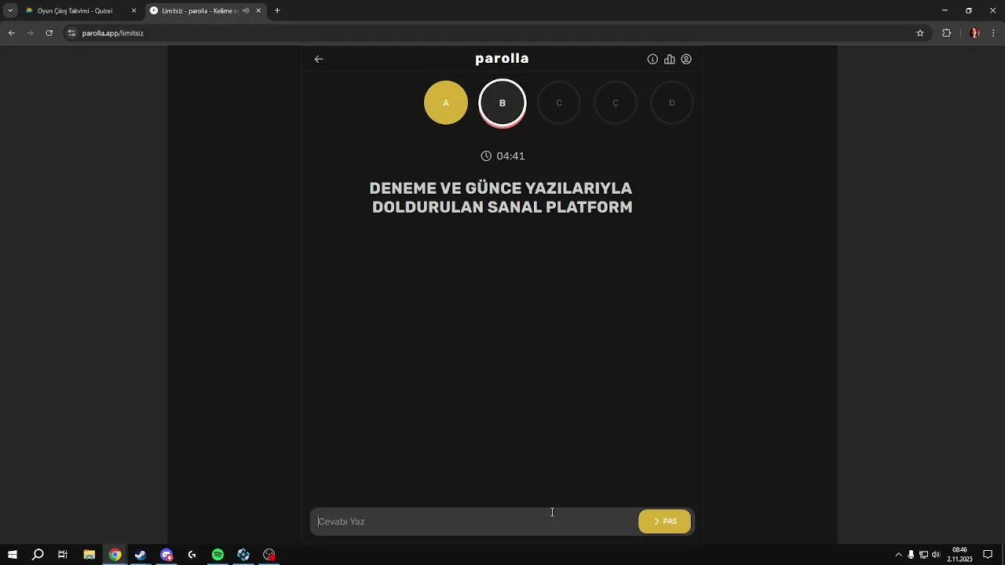Select the yellow letter A circle
The image size is (1005, 565).
446,103
